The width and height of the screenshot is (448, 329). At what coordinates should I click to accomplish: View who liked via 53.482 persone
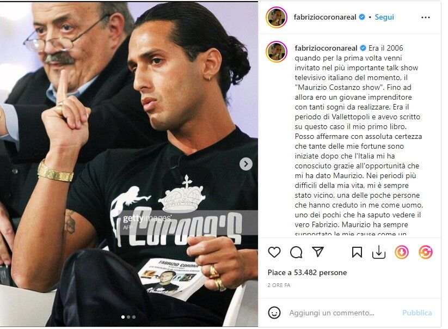coord(320,272)
